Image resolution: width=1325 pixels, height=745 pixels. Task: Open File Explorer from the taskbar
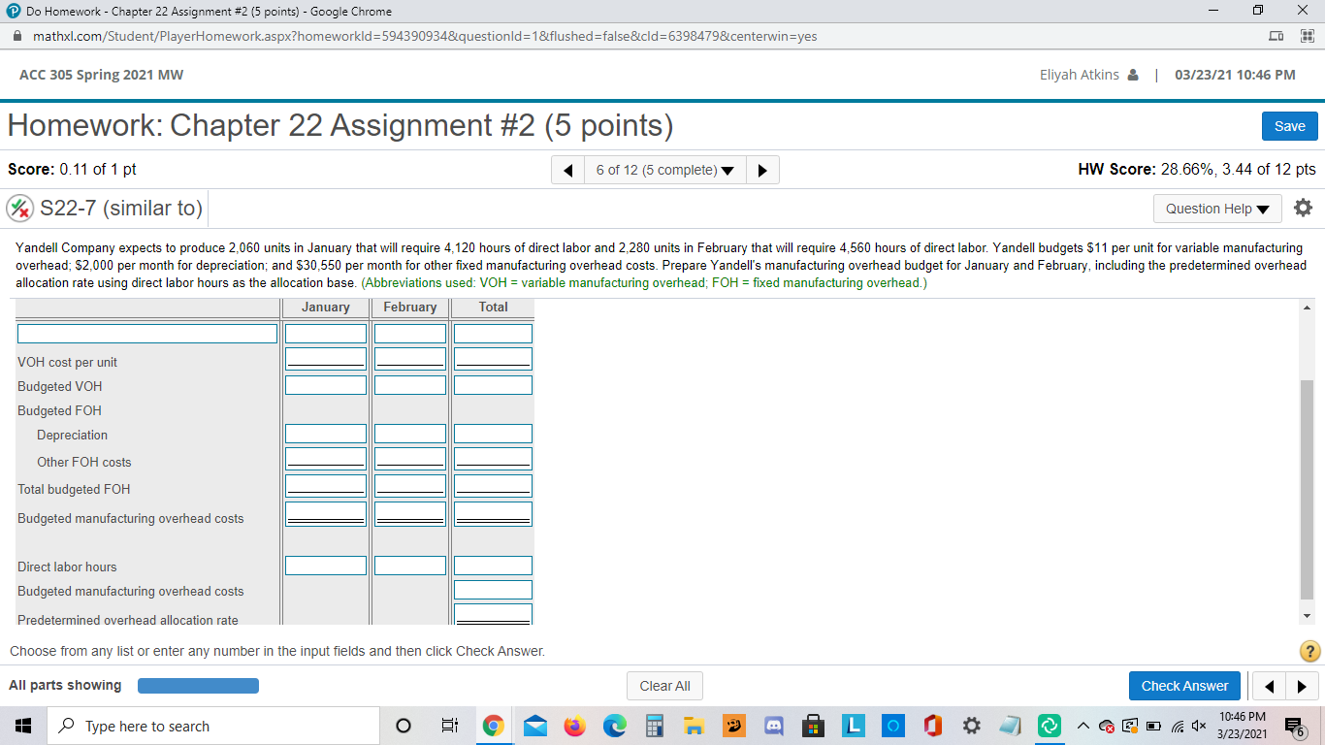point(694,725)
